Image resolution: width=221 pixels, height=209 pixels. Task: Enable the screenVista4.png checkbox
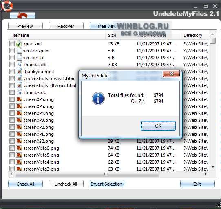[x=12, y=162]
